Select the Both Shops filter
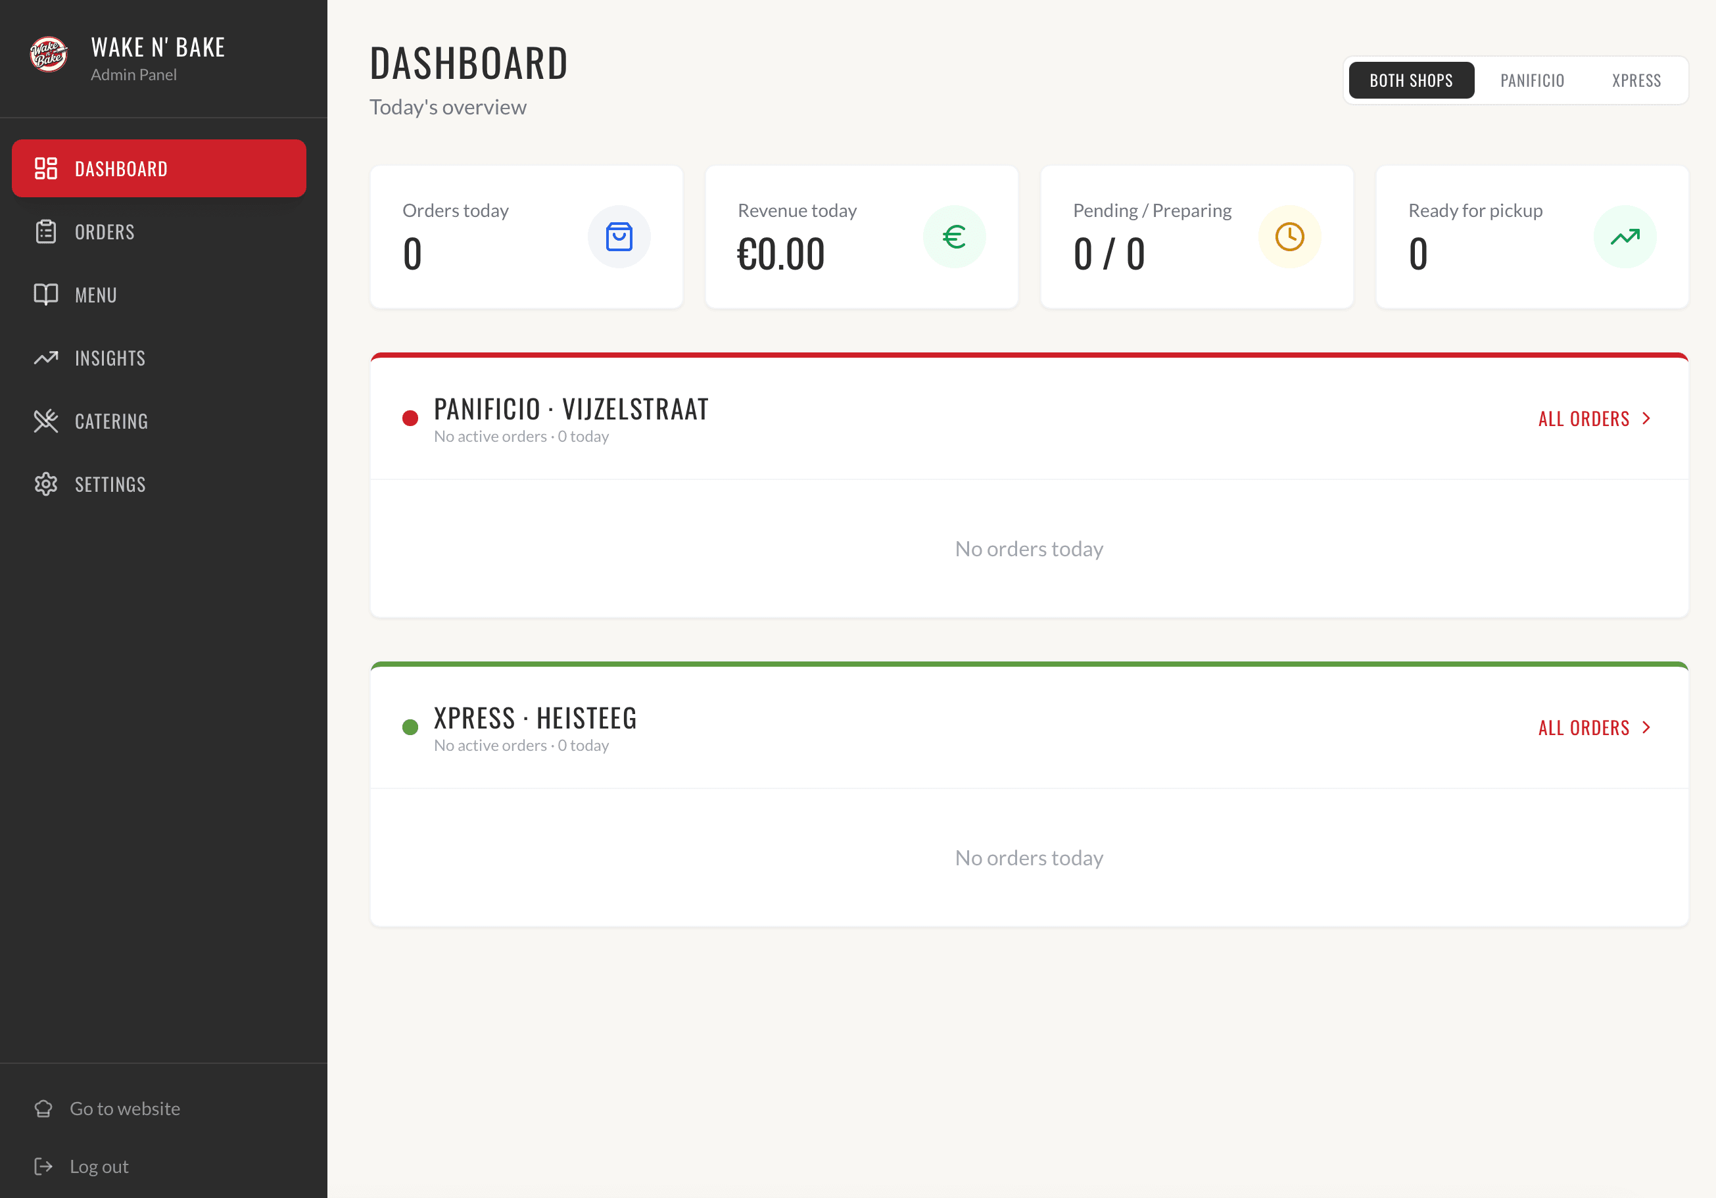The height and width of the screenshot is (1198, 1716). 1411,80
